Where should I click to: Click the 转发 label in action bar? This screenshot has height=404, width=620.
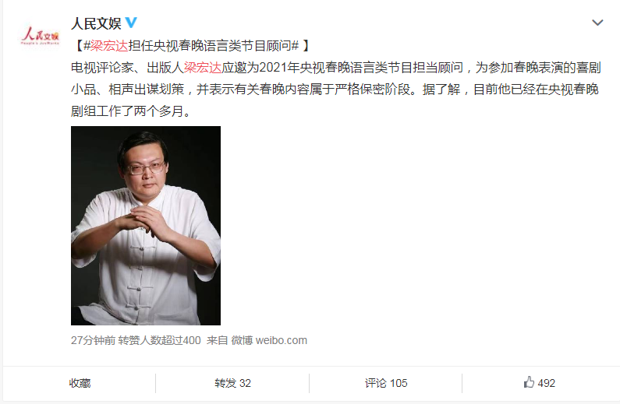[225, 383]
